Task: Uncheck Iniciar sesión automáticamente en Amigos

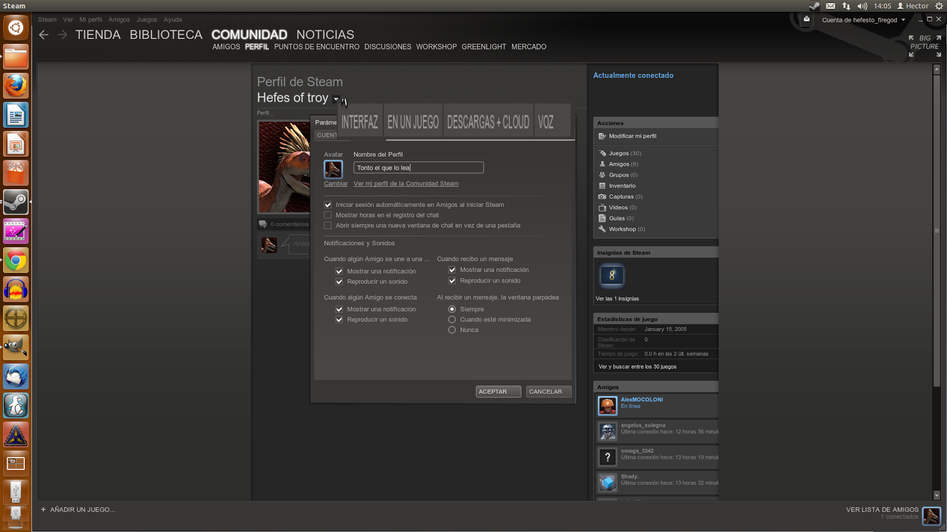Action: [x=328, y=205]
